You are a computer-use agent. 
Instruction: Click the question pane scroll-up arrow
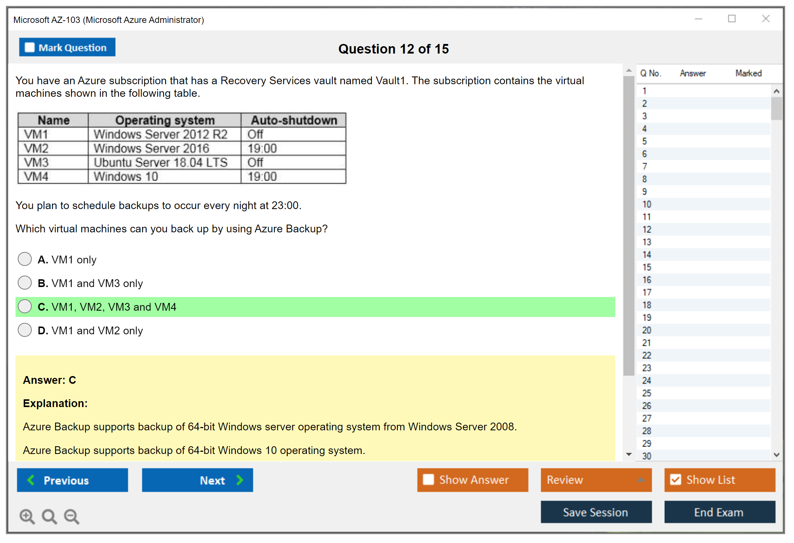629,70
